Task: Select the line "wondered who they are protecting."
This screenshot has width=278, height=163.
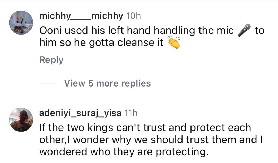Action: (123, 152)
